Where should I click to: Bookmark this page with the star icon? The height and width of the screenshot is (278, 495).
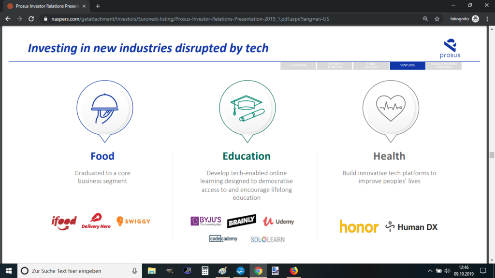coord(437,19)
